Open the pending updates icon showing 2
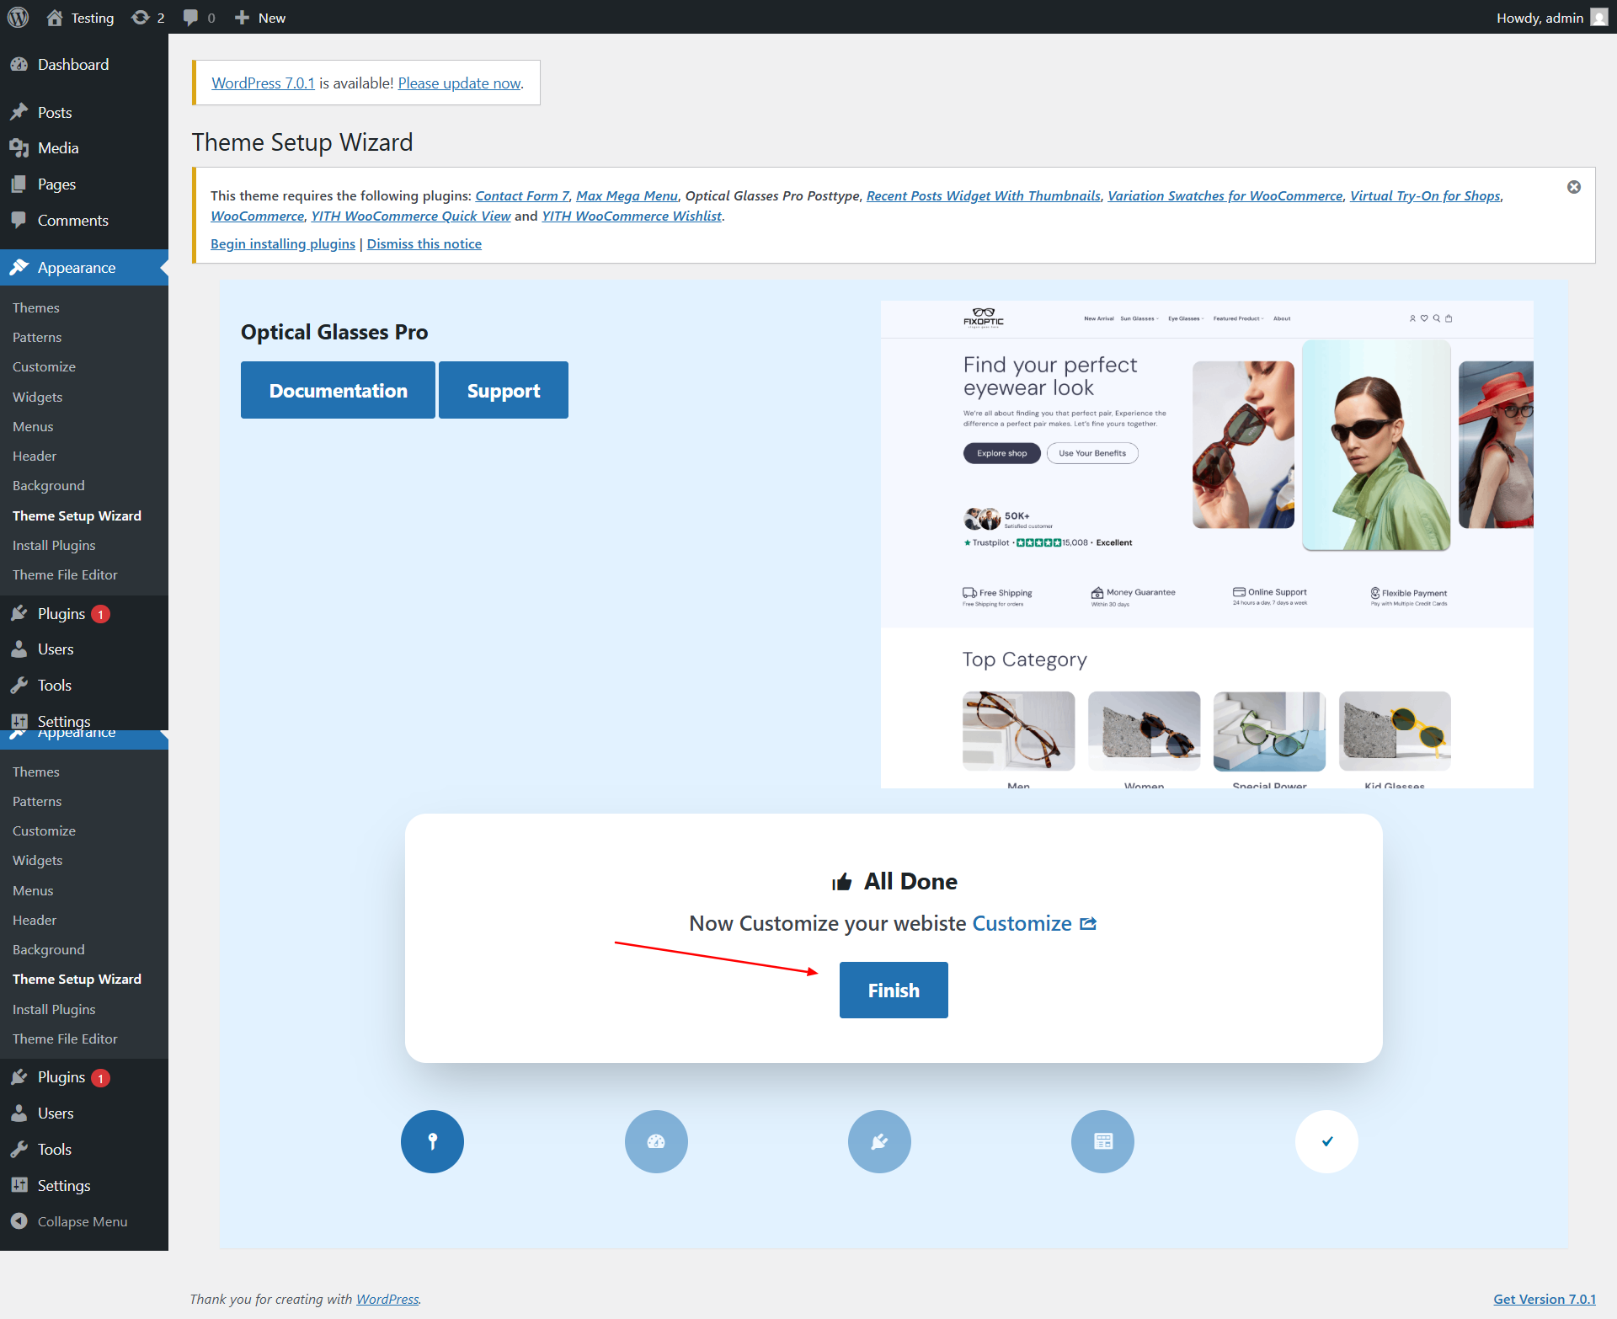This screenshot has height=1319, width=1617. 148,18
